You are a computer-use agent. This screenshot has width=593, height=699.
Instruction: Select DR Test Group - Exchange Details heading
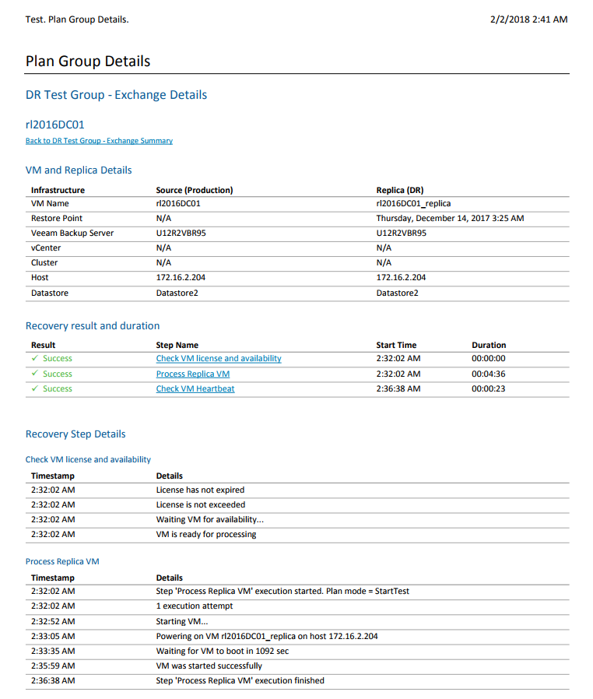coord(116,95)
